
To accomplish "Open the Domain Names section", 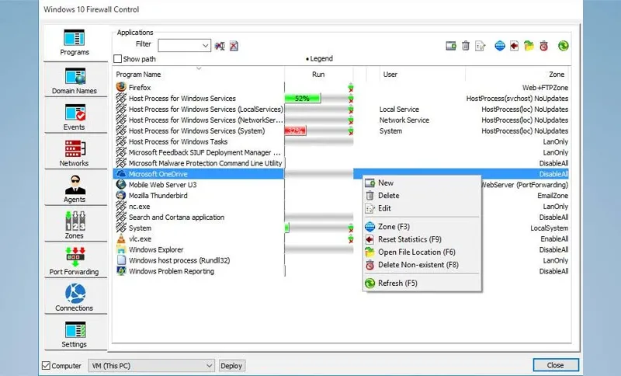I will coord(75,81).
